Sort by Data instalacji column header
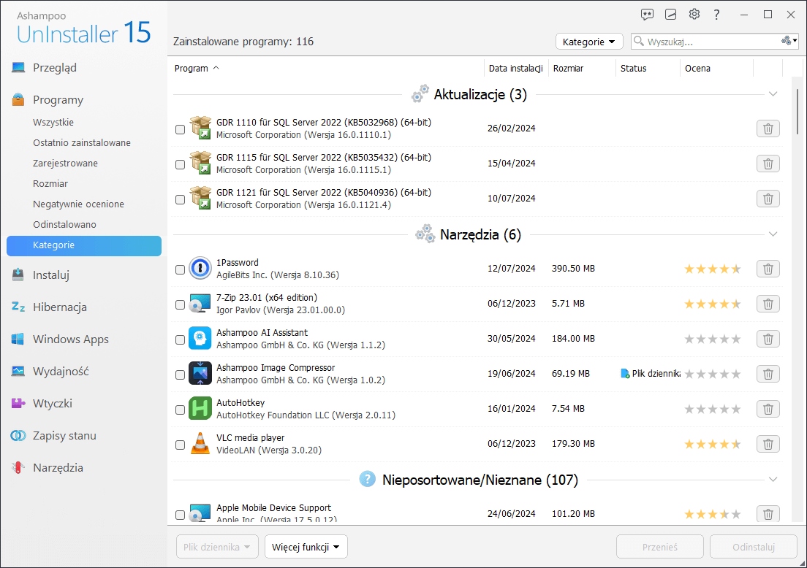This screenshot has height=568, width=807. (x=515, y=69)
